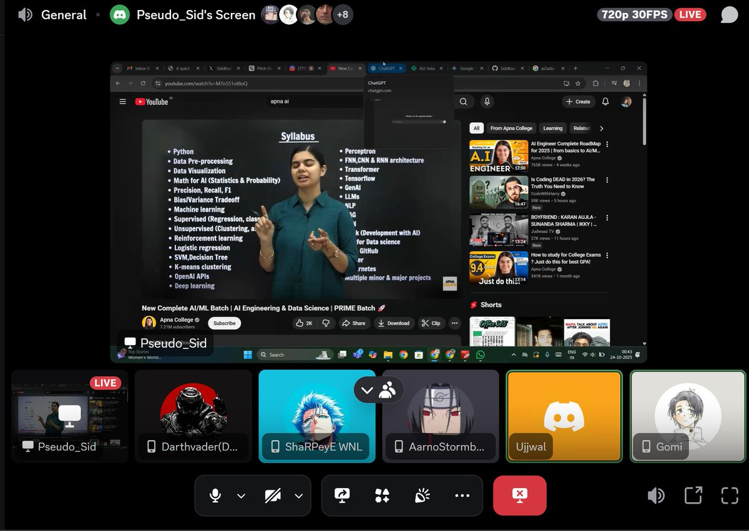The height and width of the screenshot is (531, 749).
Task: Open the share screen control
Action: point(342,495)
